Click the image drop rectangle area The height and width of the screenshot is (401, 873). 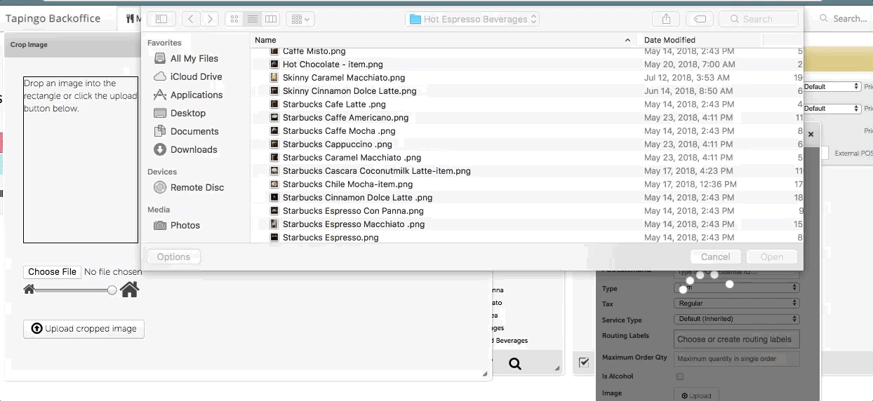[x=81, y=160]
